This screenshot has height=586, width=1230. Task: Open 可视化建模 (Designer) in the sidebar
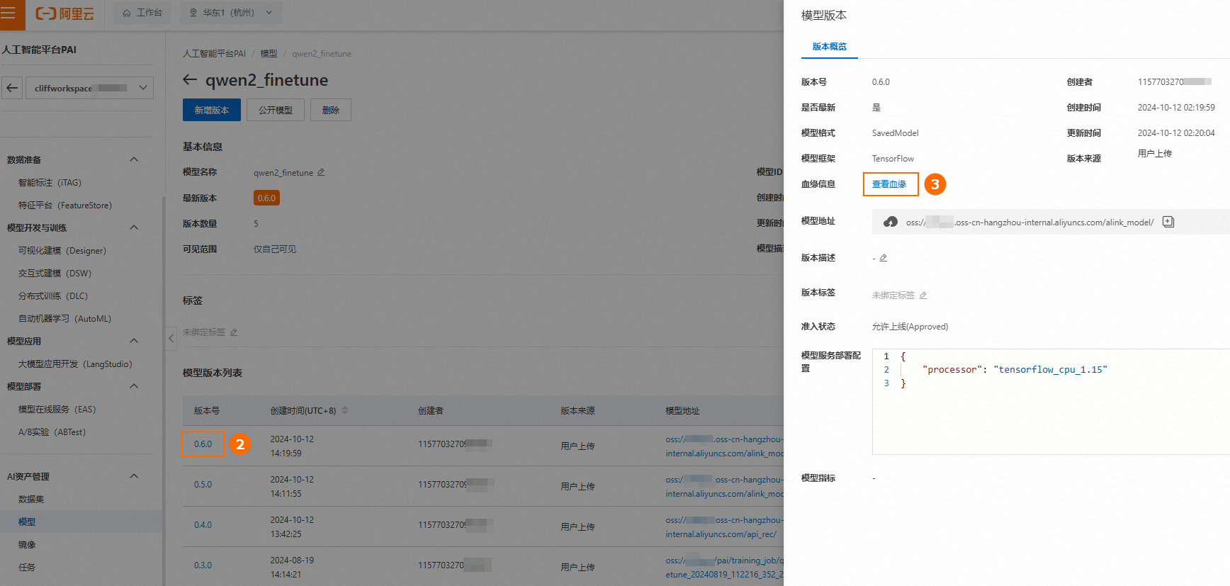[x=62, y=251]
